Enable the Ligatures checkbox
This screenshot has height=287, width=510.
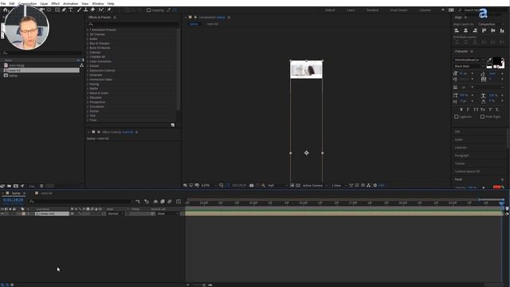pyautogui.click(x=456, y=117)
